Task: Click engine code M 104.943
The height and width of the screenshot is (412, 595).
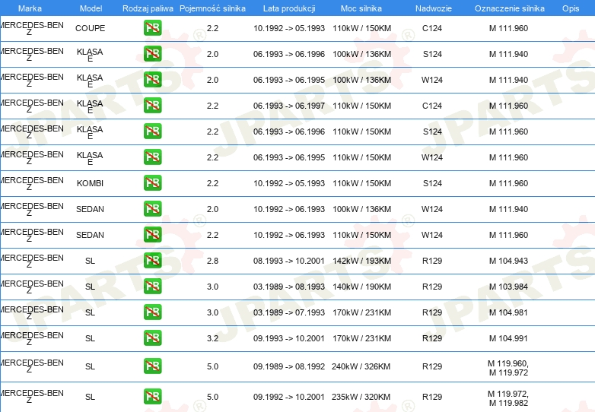Action: click(x=508, y=261)
